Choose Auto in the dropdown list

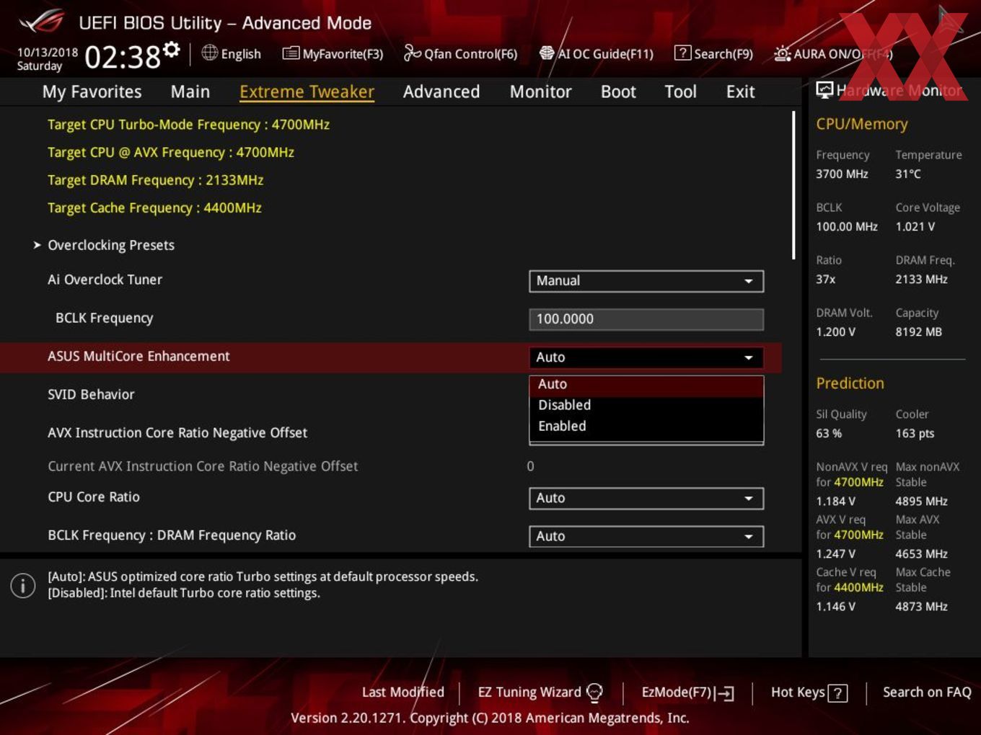(646, 385)
